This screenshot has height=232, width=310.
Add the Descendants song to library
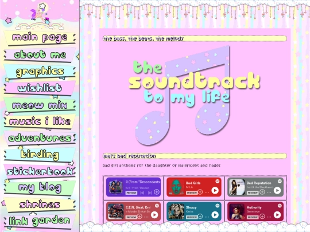(x=157, y=192)
